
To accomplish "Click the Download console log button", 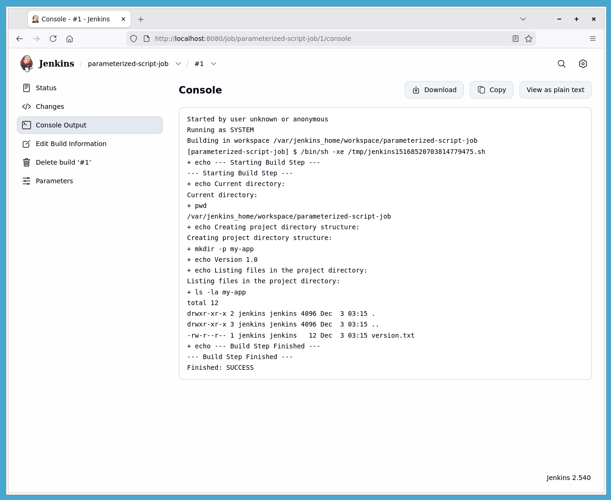I will [x=434, y=90].
